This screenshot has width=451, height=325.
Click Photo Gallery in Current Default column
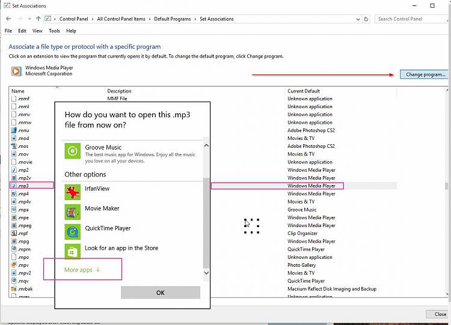pyautogui.click(x=301, y=265)
